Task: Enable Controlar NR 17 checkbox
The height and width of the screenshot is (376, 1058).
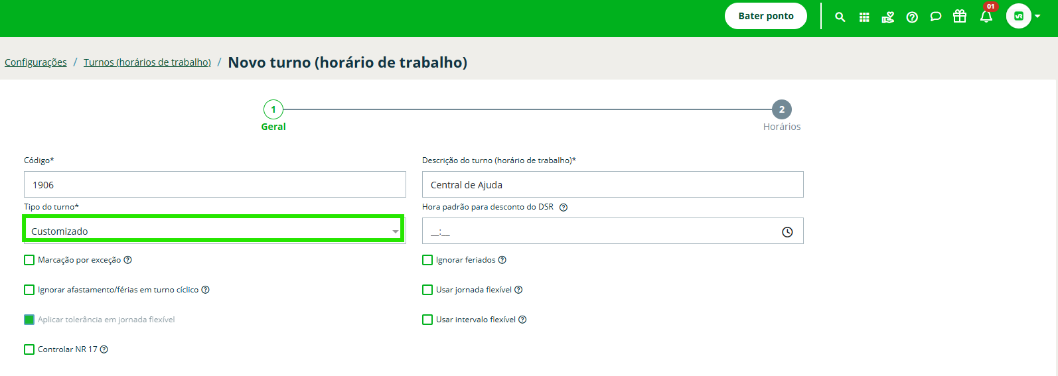Action: [29, 349]
